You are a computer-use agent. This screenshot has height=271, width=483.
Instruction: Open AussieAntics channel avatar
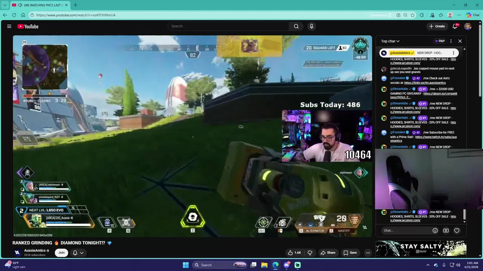(17, 253)
